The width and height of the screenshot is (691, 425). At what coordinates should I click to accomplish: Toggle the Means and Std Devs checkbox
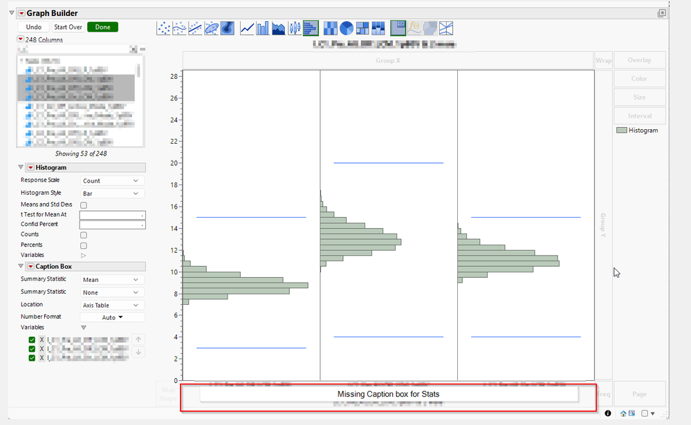pos(84,205)
